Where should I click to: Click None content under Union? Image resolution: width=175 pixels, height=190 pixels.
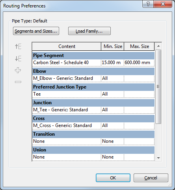(67, 157)
